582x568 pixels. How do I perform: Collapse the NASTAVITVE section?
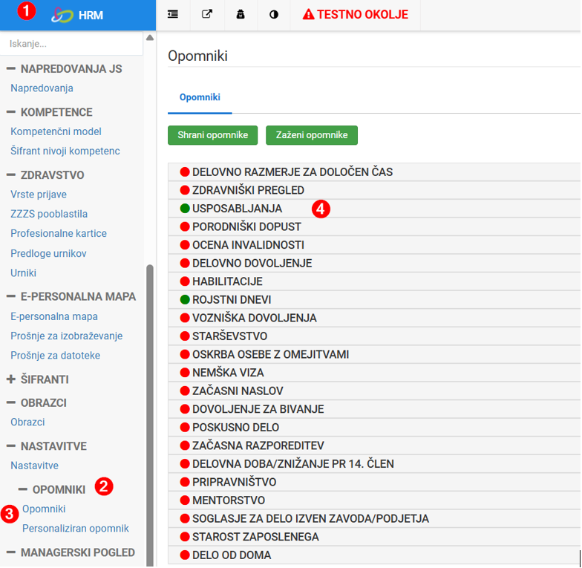[x=11, y=445]
